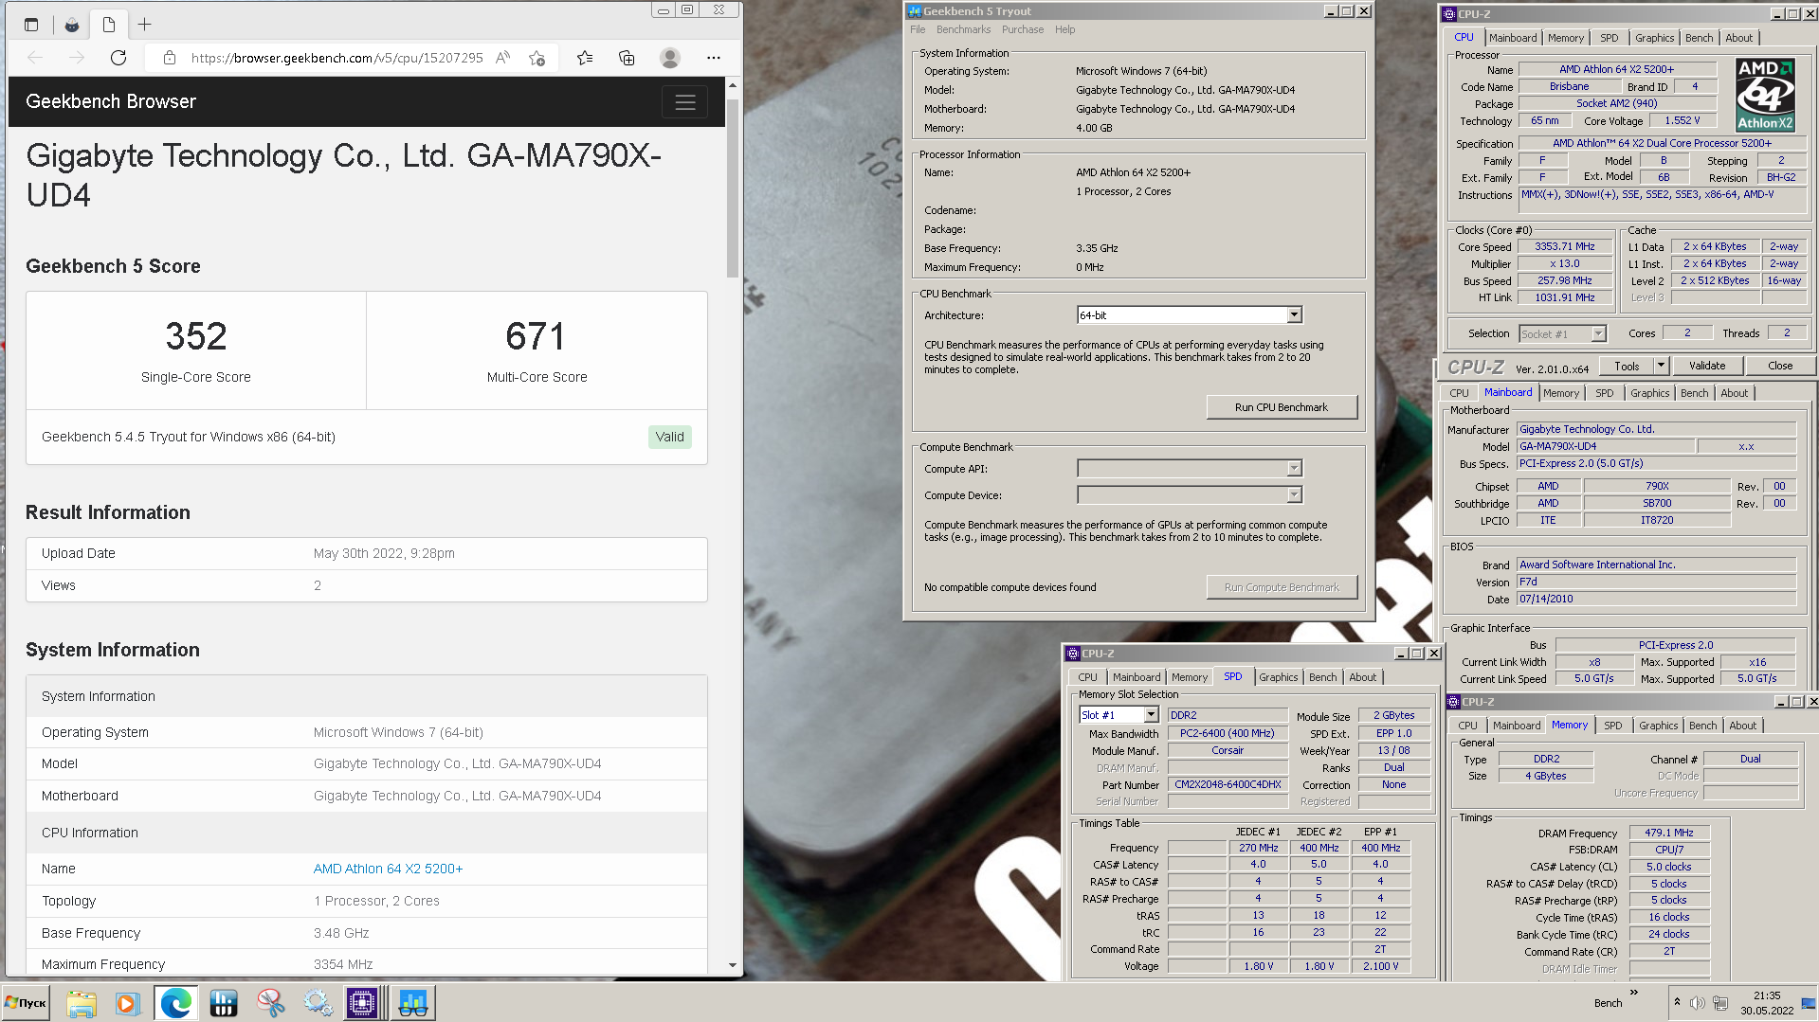Open the Compute Device dropdown

[1294, 495]
